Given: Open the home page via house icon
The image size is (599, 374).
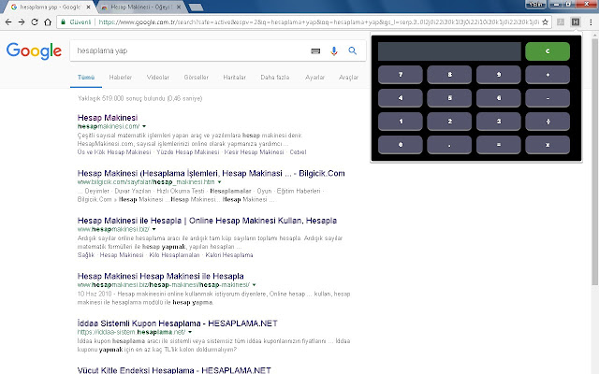Looking at the screenshot, I should click(48, 22).
